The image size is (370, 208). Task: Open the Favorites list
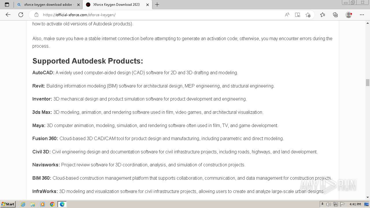click(323, 15)
